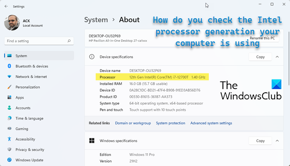
Task: Open Advanced system settings link
Action: (211, 123)
